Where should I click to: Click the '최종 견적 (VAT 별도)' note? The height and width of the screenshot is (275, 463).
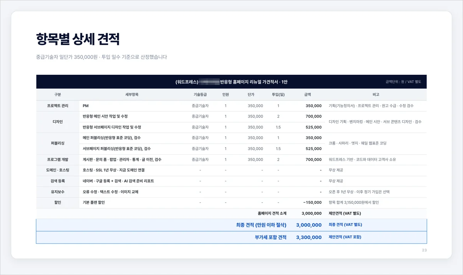(x=345, y=225)
